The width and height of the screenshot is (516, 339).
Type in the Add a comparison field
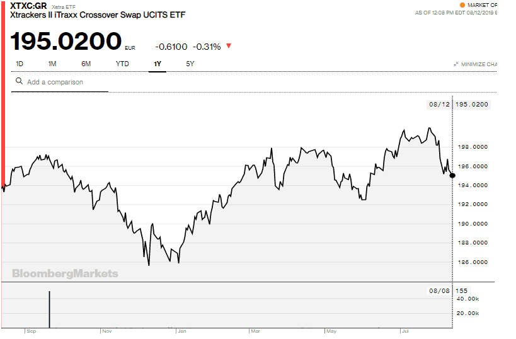coord(63,82)
